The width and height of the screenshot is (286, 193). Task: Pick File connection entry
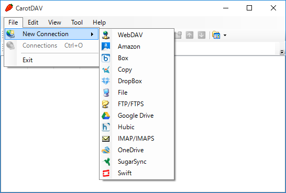[x=137, y=93]
